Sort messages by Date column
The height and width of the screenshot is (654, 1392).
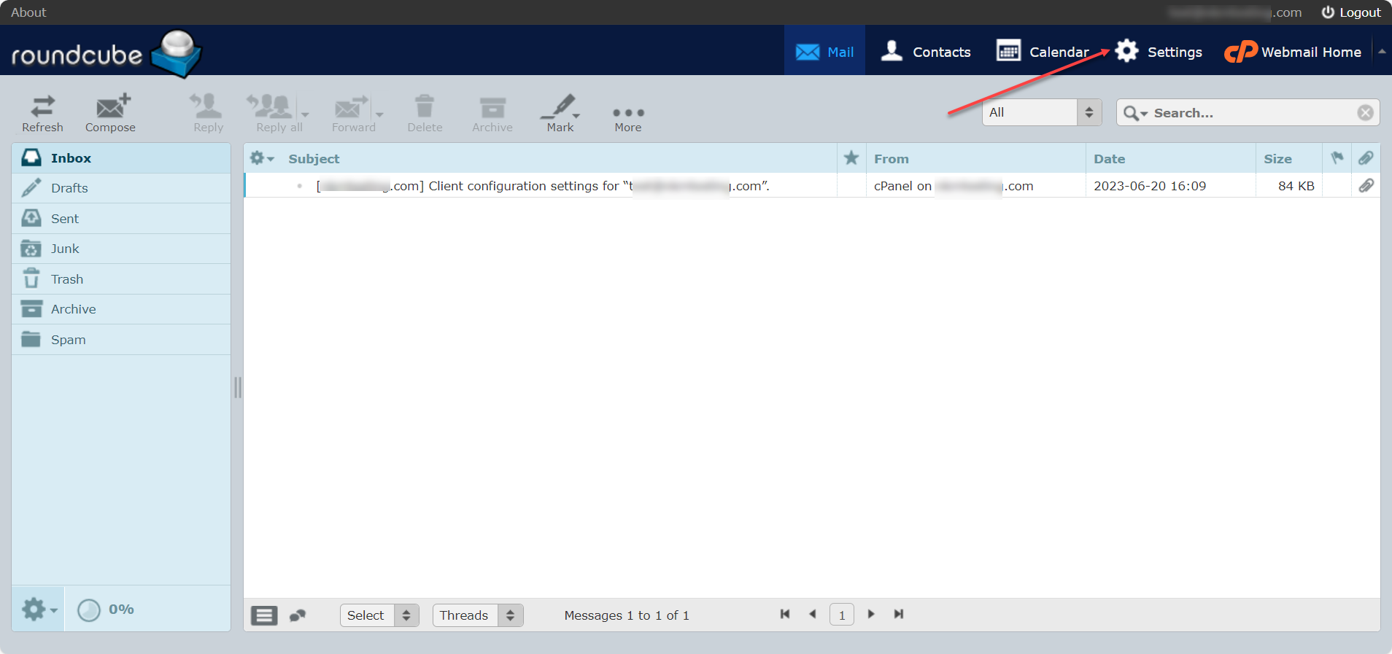click(x=1109, y=159)
